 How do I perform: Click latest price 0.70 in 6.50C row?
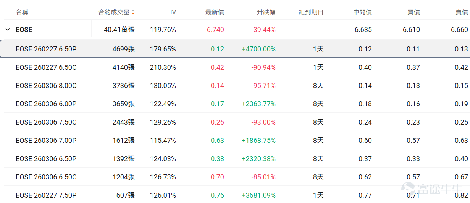click(x=217, y=177)
